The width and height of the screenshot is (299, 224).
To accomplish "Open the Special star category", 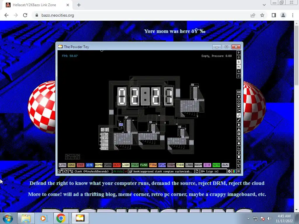I will tap(239, 143).
